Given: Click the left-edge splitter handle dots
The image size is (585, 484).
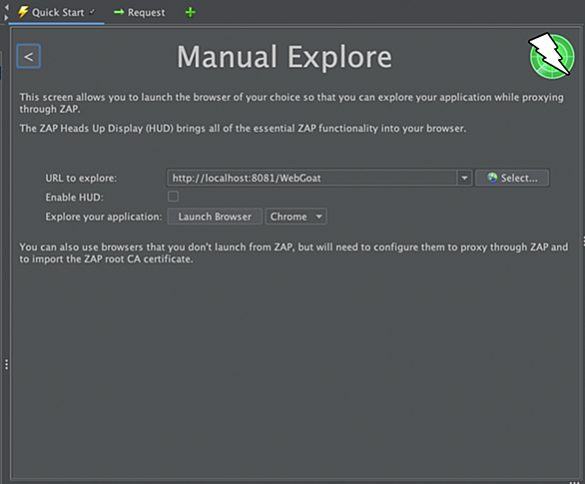Looking at the screenshot, I should (x=6, y=364).
